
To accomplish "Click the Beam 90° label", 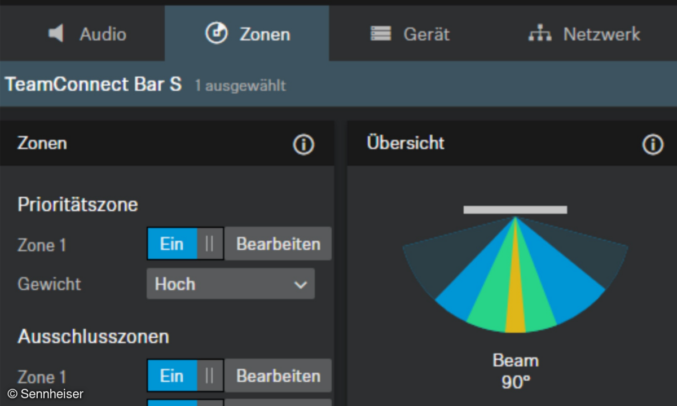I will click(x=516, y=371).
